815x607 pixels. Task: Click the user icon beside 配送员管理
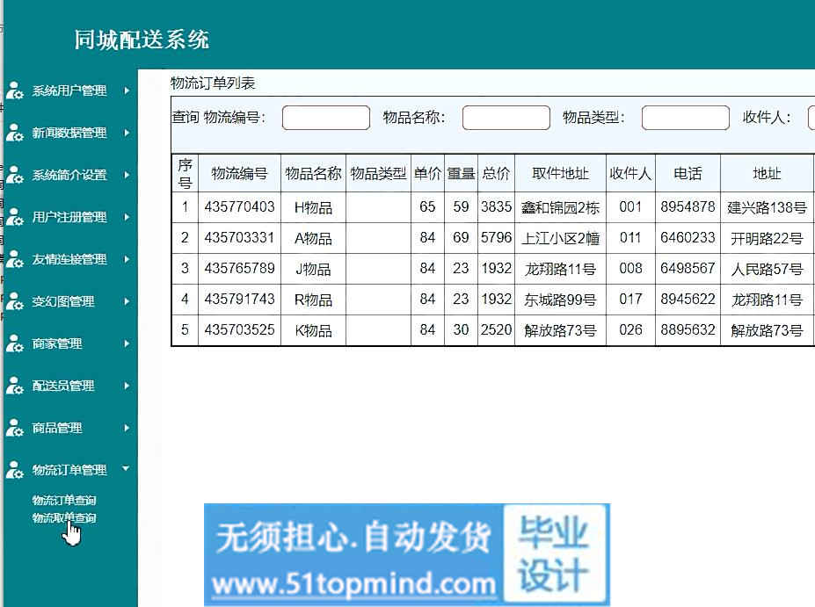click(15, 386)
